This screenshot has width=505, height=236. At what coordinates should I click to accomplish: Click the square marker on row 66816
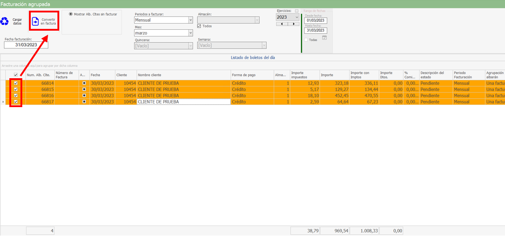coord(84,96)
